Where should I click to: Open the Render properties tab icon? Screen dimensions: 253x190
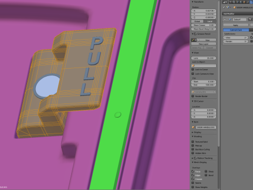point(230,2)
